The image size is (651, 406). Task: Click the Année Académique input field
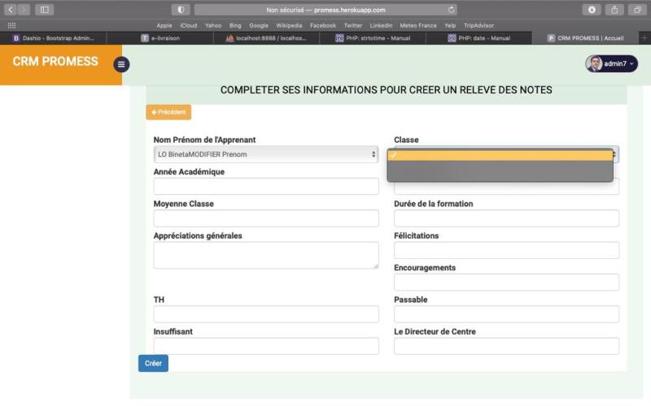tap(266, 187)
